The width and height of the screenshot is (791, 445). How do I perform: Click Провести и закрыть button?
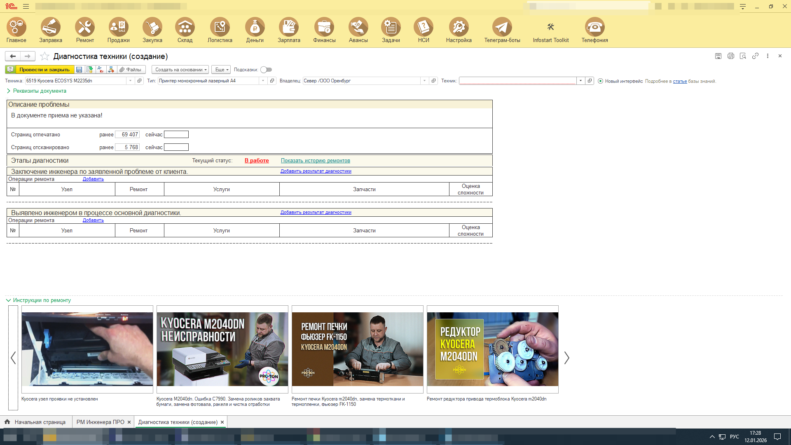[x=44, y=70]
